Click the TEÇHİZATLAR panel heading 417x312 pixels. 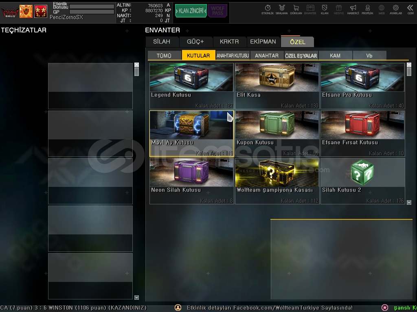point(24,30)
